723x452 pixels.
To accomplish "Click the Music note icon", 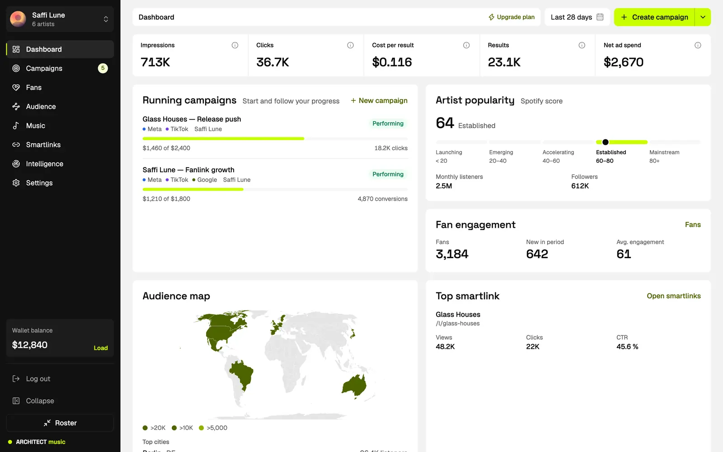I will coord(16,126).
